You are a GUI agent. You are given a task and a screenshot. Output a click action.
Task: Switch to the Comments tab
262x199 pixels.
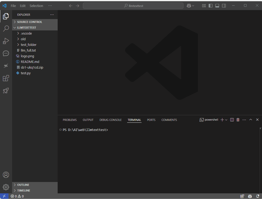click(169, 120)
